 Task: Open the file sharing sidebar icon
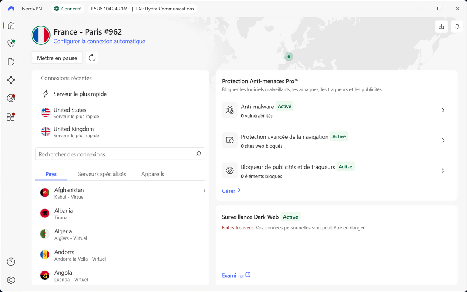(11, 61)
